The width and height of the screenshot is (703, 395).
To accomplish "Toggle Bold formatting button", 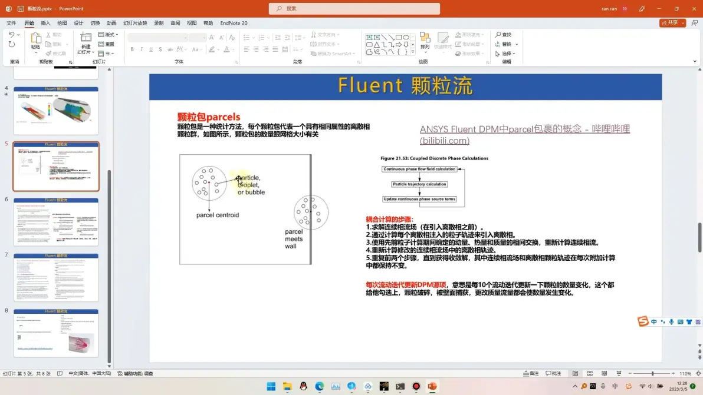I will pos(132,49).
